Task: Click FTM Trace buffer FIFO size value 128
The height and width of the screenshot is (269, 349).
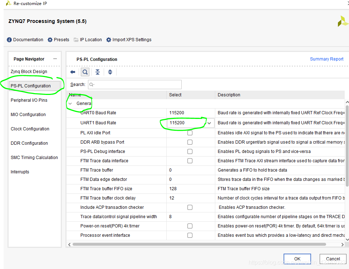Action: (x=173, y=189)
